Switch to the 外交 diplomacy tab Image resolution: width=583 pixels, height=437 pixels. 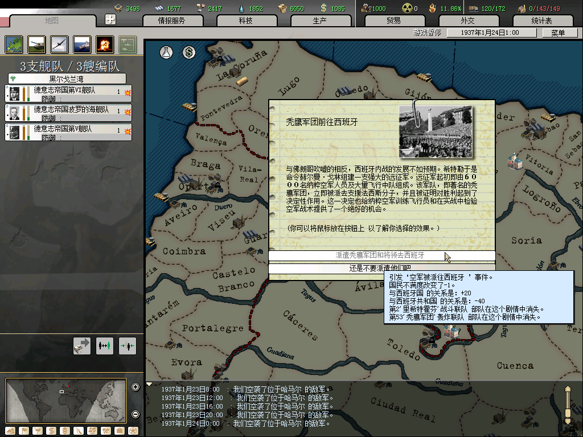(467, 20)
